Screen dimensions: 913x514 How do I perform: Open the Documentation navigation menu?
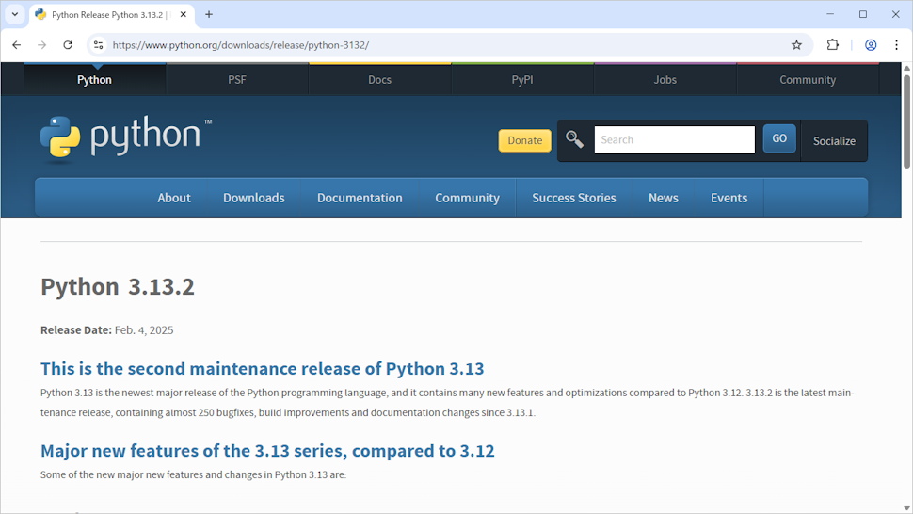pyautogui.click(x=360, y=198)
